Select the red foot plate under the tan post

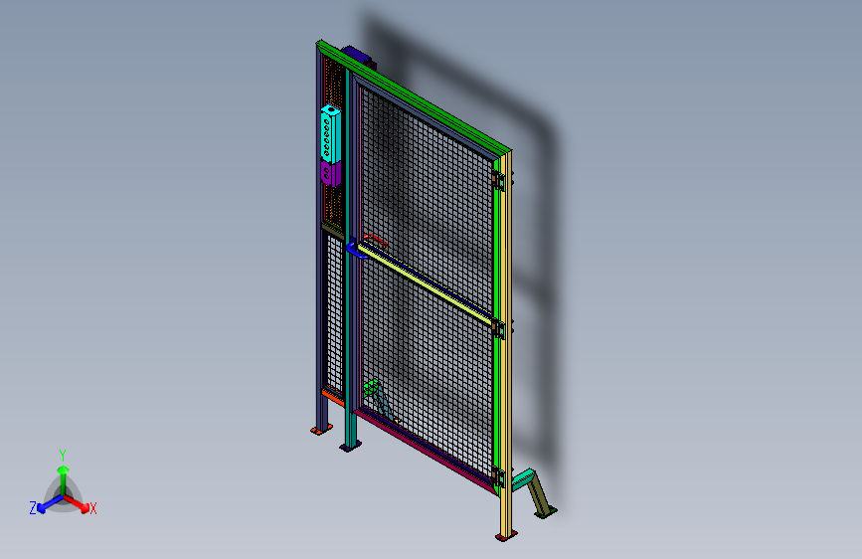tap(506, 535)
